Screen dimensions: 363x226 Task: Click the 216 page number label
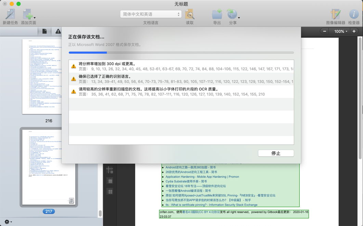[x=49, y=121]
